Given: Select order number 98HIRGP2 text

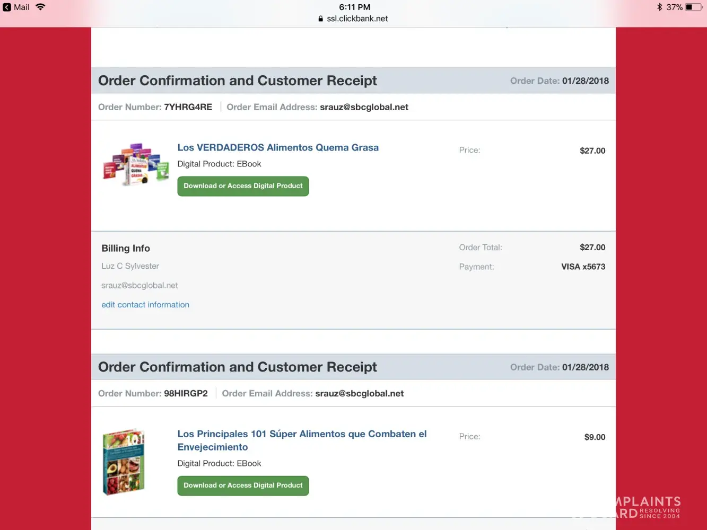Looking at the screenshot, I should (x=186, y=393).
